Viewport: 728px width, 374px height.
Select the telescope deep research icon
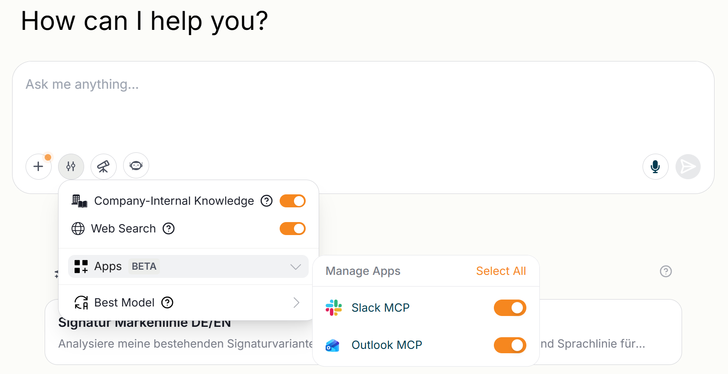pos(104,166)
